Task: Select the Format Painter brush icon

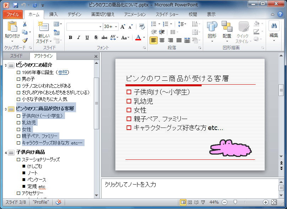Action: (25, 40)
